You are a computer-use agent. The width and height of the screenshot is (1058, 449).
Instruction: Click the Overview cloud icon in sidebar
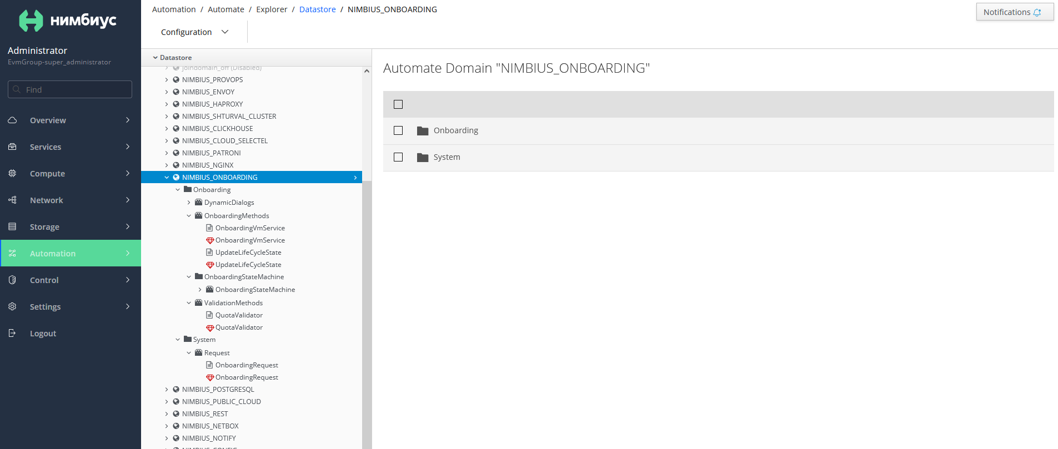pyautogui.click(x=12, y=120)
